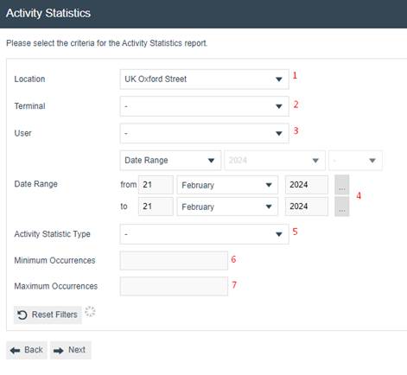The width and height of the screenshot is (407, 375).
Task: Click the 'Location' field label
Action: pos(29,79)
